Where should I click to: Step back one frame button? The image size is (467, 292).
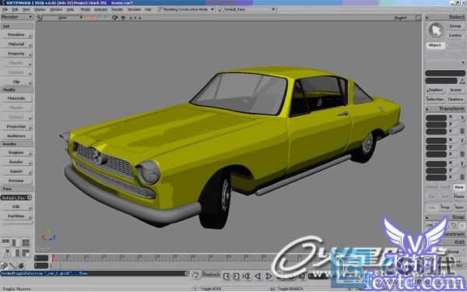[226, 276]
